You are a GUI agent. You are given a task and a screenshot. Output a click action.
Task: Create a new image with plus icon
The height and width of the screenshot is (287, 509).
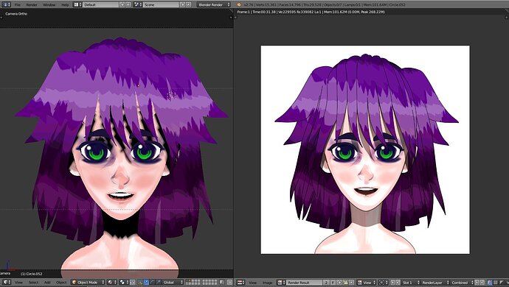click(339, 283)
